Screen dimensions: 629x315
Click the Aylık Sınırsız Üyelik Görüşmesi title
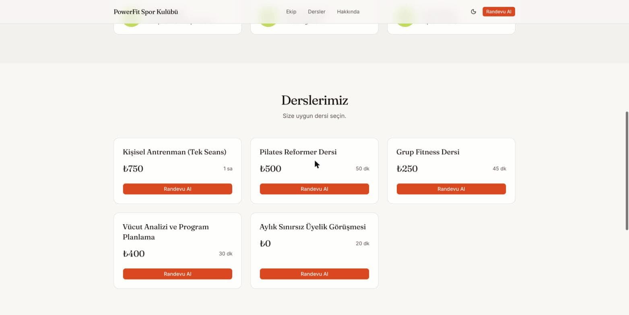pos(313,227)
